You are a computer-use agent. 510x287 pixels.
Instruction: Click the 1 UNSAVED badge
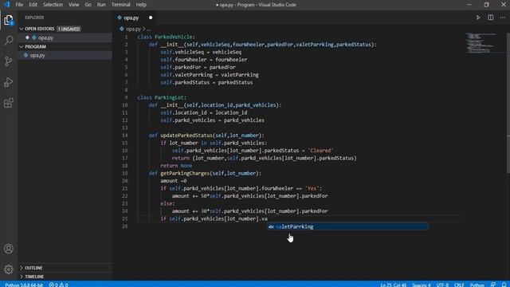(x=69, y=29)
